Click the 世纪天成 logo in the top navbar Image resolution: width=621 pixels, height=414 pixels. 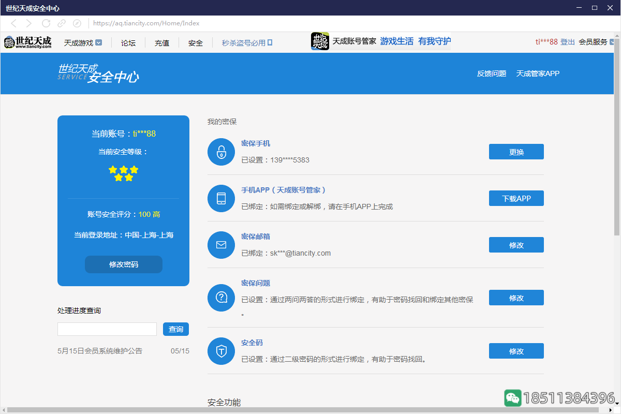point(28,42)
